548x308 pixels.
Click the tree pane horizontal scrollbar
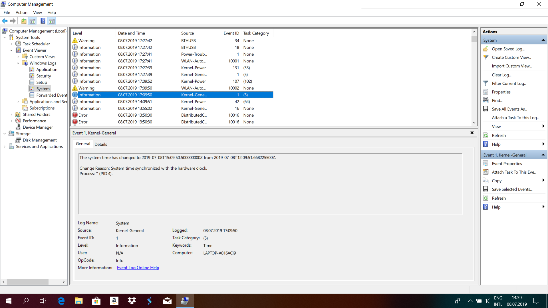(x=27, y=282)
